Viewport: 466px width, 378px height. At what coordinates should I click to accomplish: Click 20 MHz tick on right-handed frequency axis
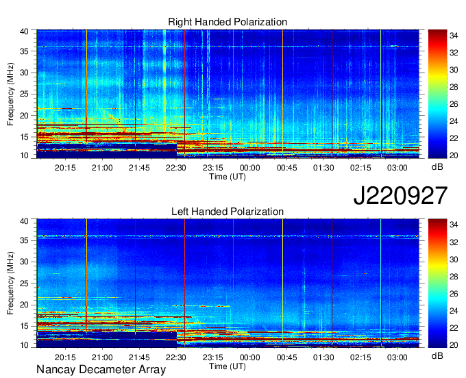(24, 116)
